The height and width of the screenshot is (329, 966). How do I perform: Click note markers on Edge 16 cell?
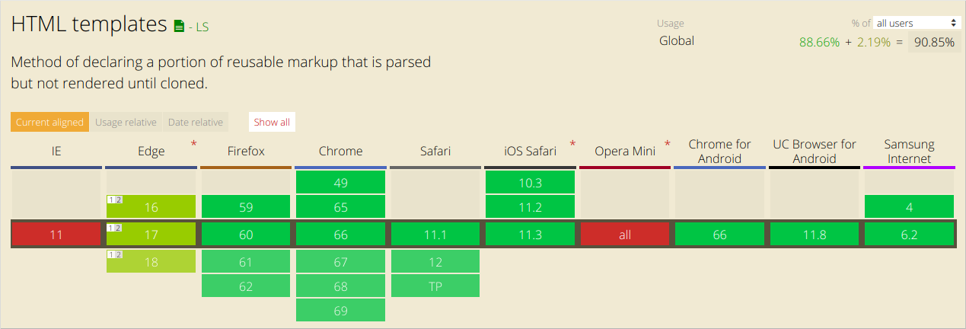[115, 200]
